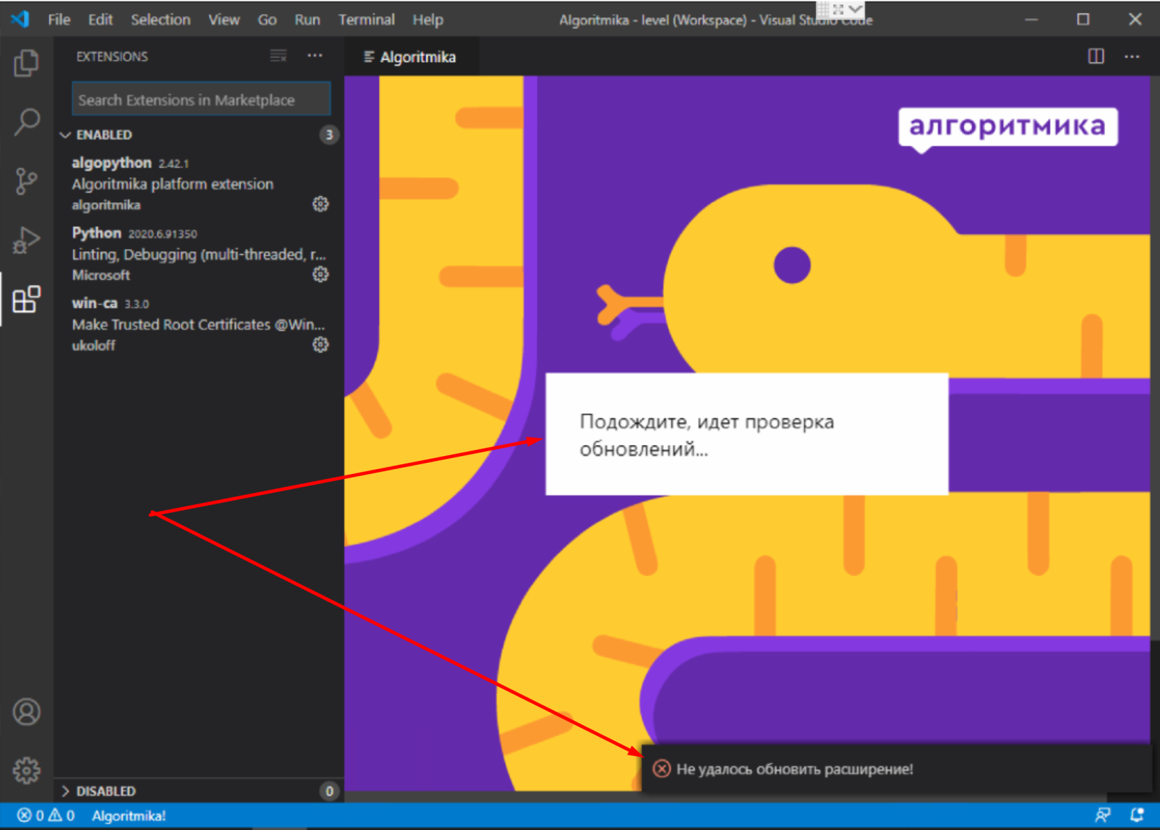This screenshot has width=1160, height=830.
Task: Open manage gear for win-ca extension
Action: coord(320,344)
